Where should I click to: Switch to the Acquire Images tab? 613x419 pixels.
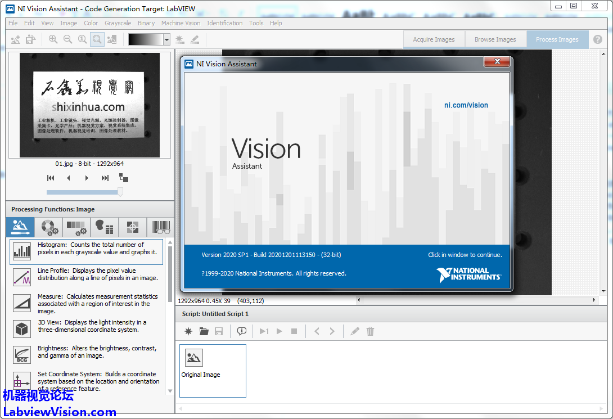click(434, 39)
